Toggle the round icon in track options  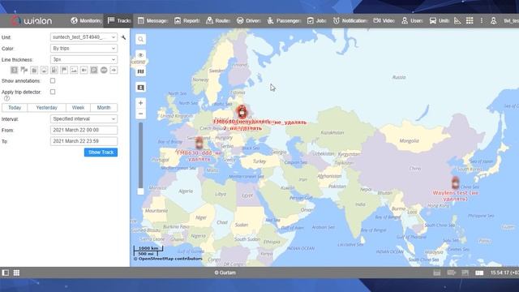coord(104,71)
